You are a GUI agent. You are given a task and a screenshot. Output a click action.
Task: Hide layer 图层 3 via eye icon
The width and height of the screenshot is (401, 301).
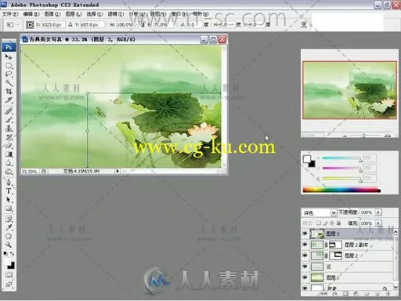(x=305, y=234)
